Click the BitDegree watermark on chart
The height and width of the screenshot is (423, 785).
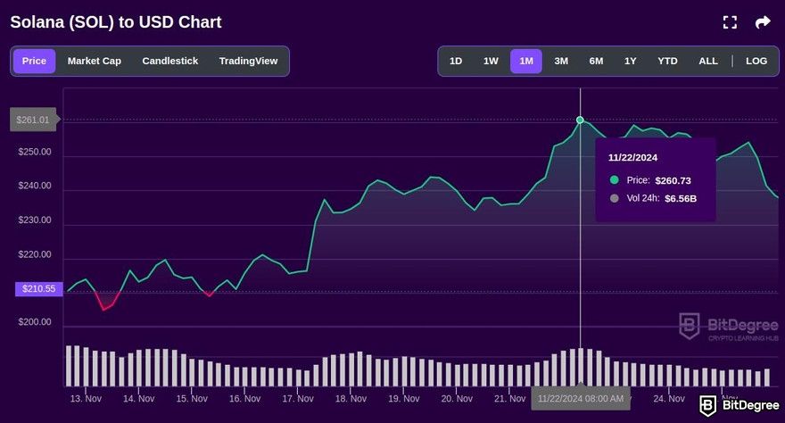pyautogui.click(x=729, y=326)
